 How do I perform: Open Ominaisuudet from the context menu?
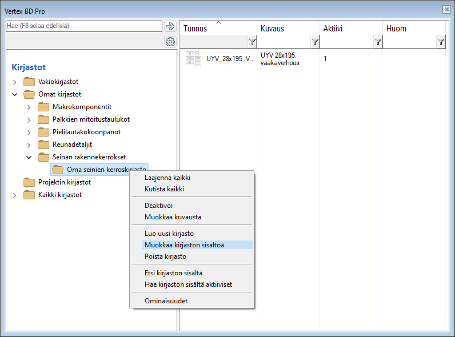166,301
